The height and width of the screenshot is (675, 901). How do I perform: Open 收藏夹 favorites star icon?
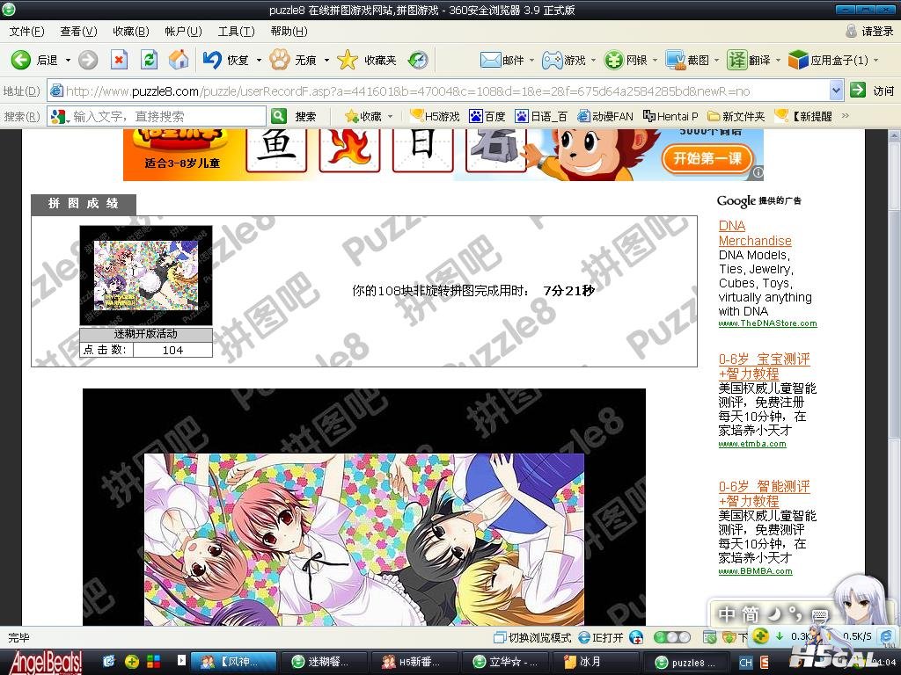tap(347, 60)
